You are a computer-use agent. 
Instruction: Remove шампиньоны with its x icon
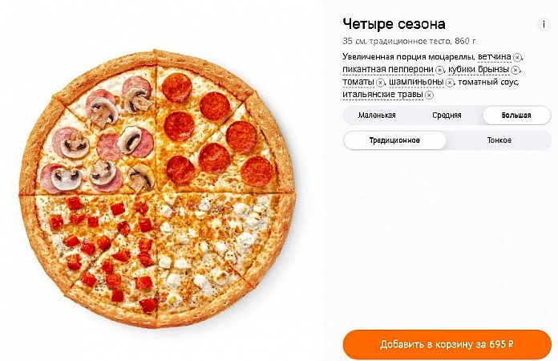pos(450,83)
